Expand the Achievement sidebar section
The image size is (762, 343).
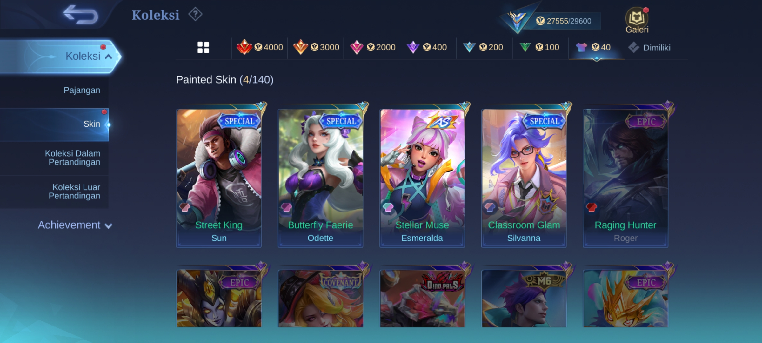(75, 225)
